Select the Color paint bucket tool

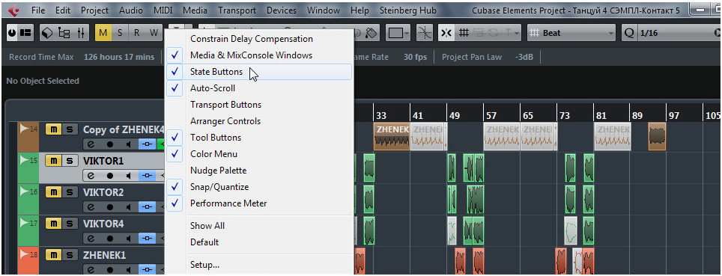tap(371, 33)
